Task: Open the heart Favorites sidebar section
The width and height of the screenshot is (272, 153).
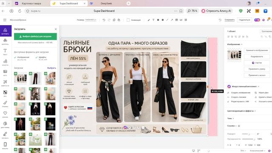Action: (x=5, y=114)
